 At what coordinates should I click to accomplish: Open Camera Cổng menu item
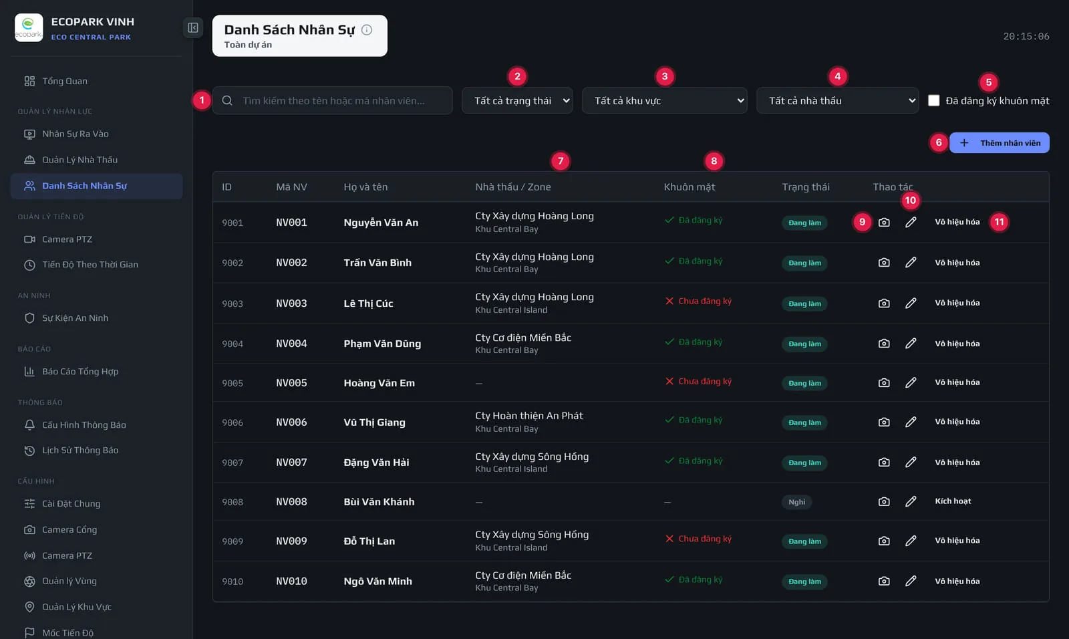click(96, 530)
